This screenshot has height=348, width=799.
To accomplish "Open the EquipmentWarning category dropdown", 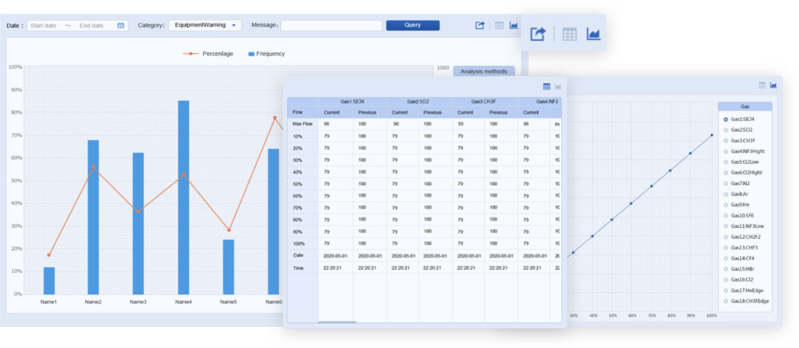I will coord(205,25).
